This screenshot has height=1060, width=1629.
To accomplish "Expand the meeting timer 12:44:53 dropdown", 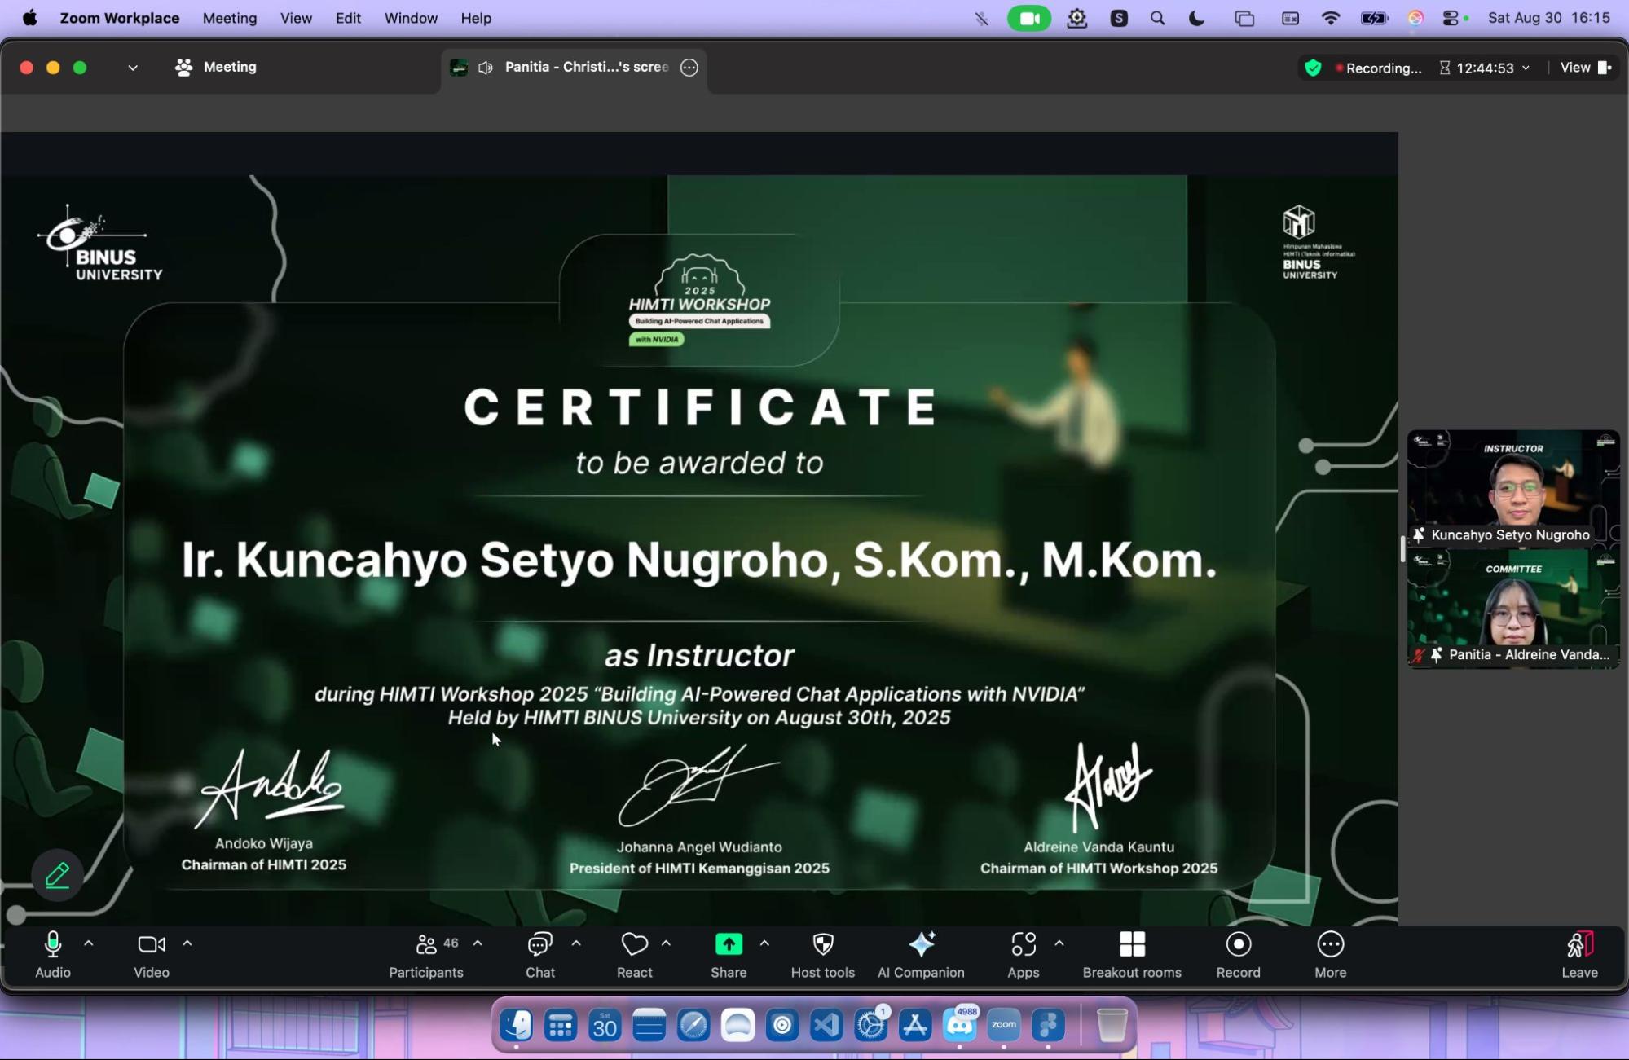I will [x=1526, y=68].
